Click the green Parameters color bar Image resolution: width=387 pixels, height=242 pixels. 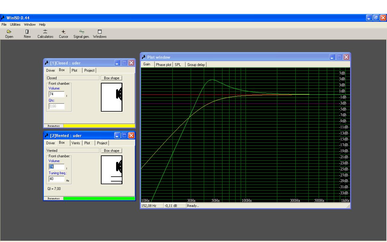tap(99, 198)
